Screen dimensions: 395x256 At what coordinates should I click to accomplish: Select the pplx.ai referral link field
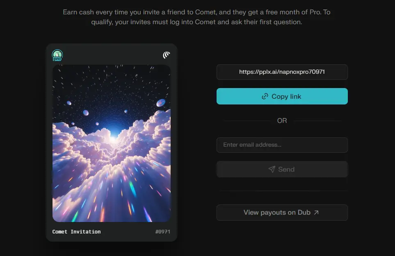pos(282,72)
